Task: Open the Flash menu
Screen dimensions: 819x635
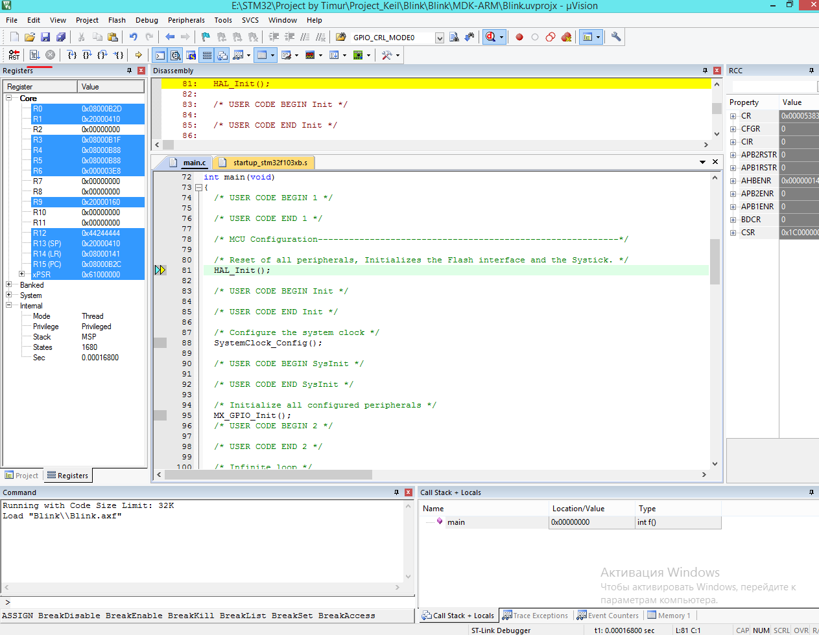Action: point(117,20)
